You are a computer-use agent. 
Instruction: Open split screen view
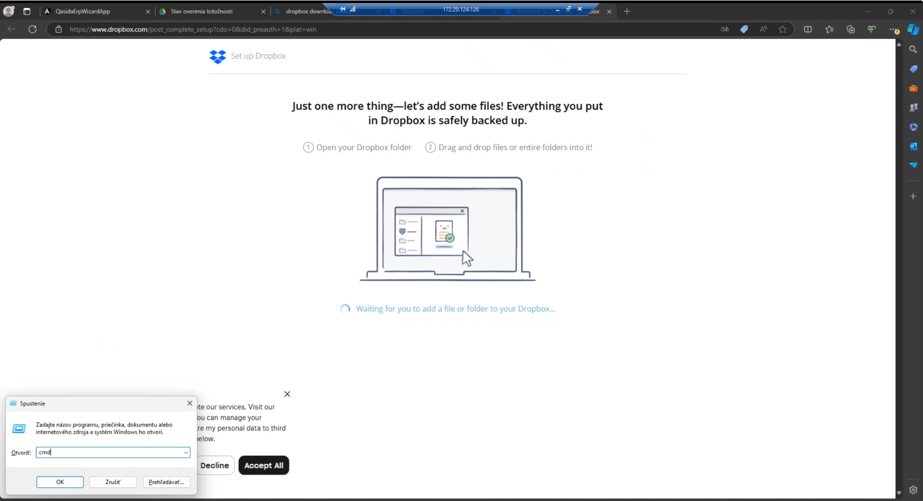tap(808, 29)
